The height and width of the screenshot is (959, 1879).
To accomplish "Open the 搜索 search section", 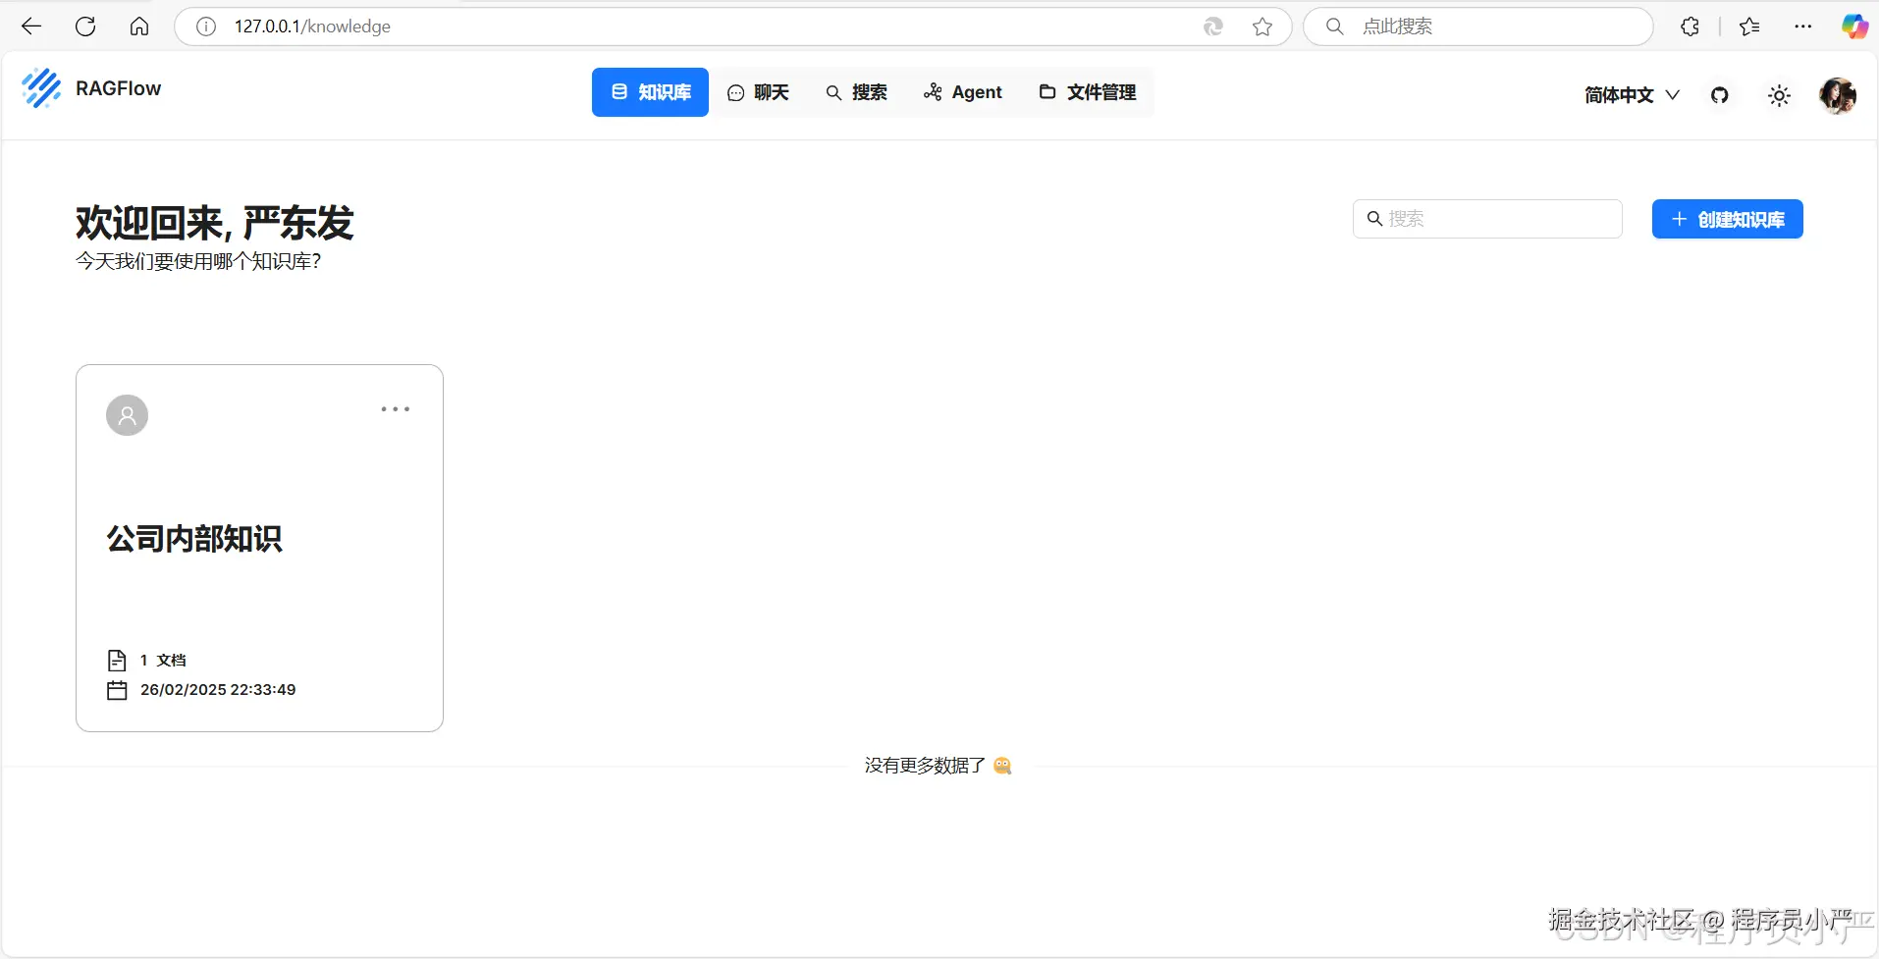I will pos(857,91).
